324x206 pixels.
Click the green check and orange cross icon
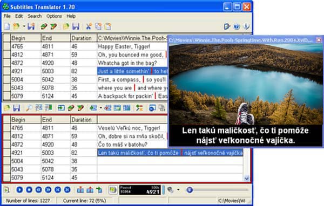(x=139, y=108)
